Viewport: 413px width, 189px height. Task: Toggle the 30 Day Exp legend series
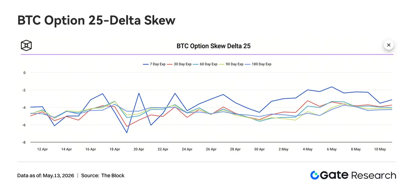[179, 64]
